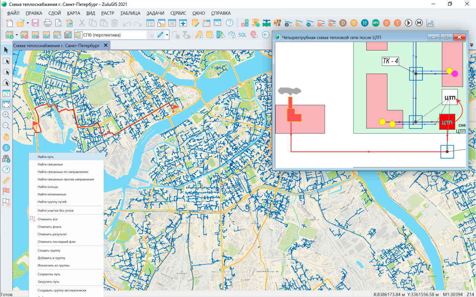Click the add layer icon
The image size is (476, 297).
pyautogui.click(x=10, y=35)
